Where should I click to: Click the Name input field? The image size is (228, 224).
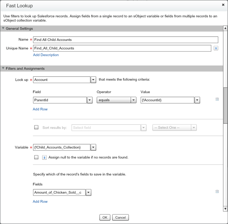coord(126,40)
